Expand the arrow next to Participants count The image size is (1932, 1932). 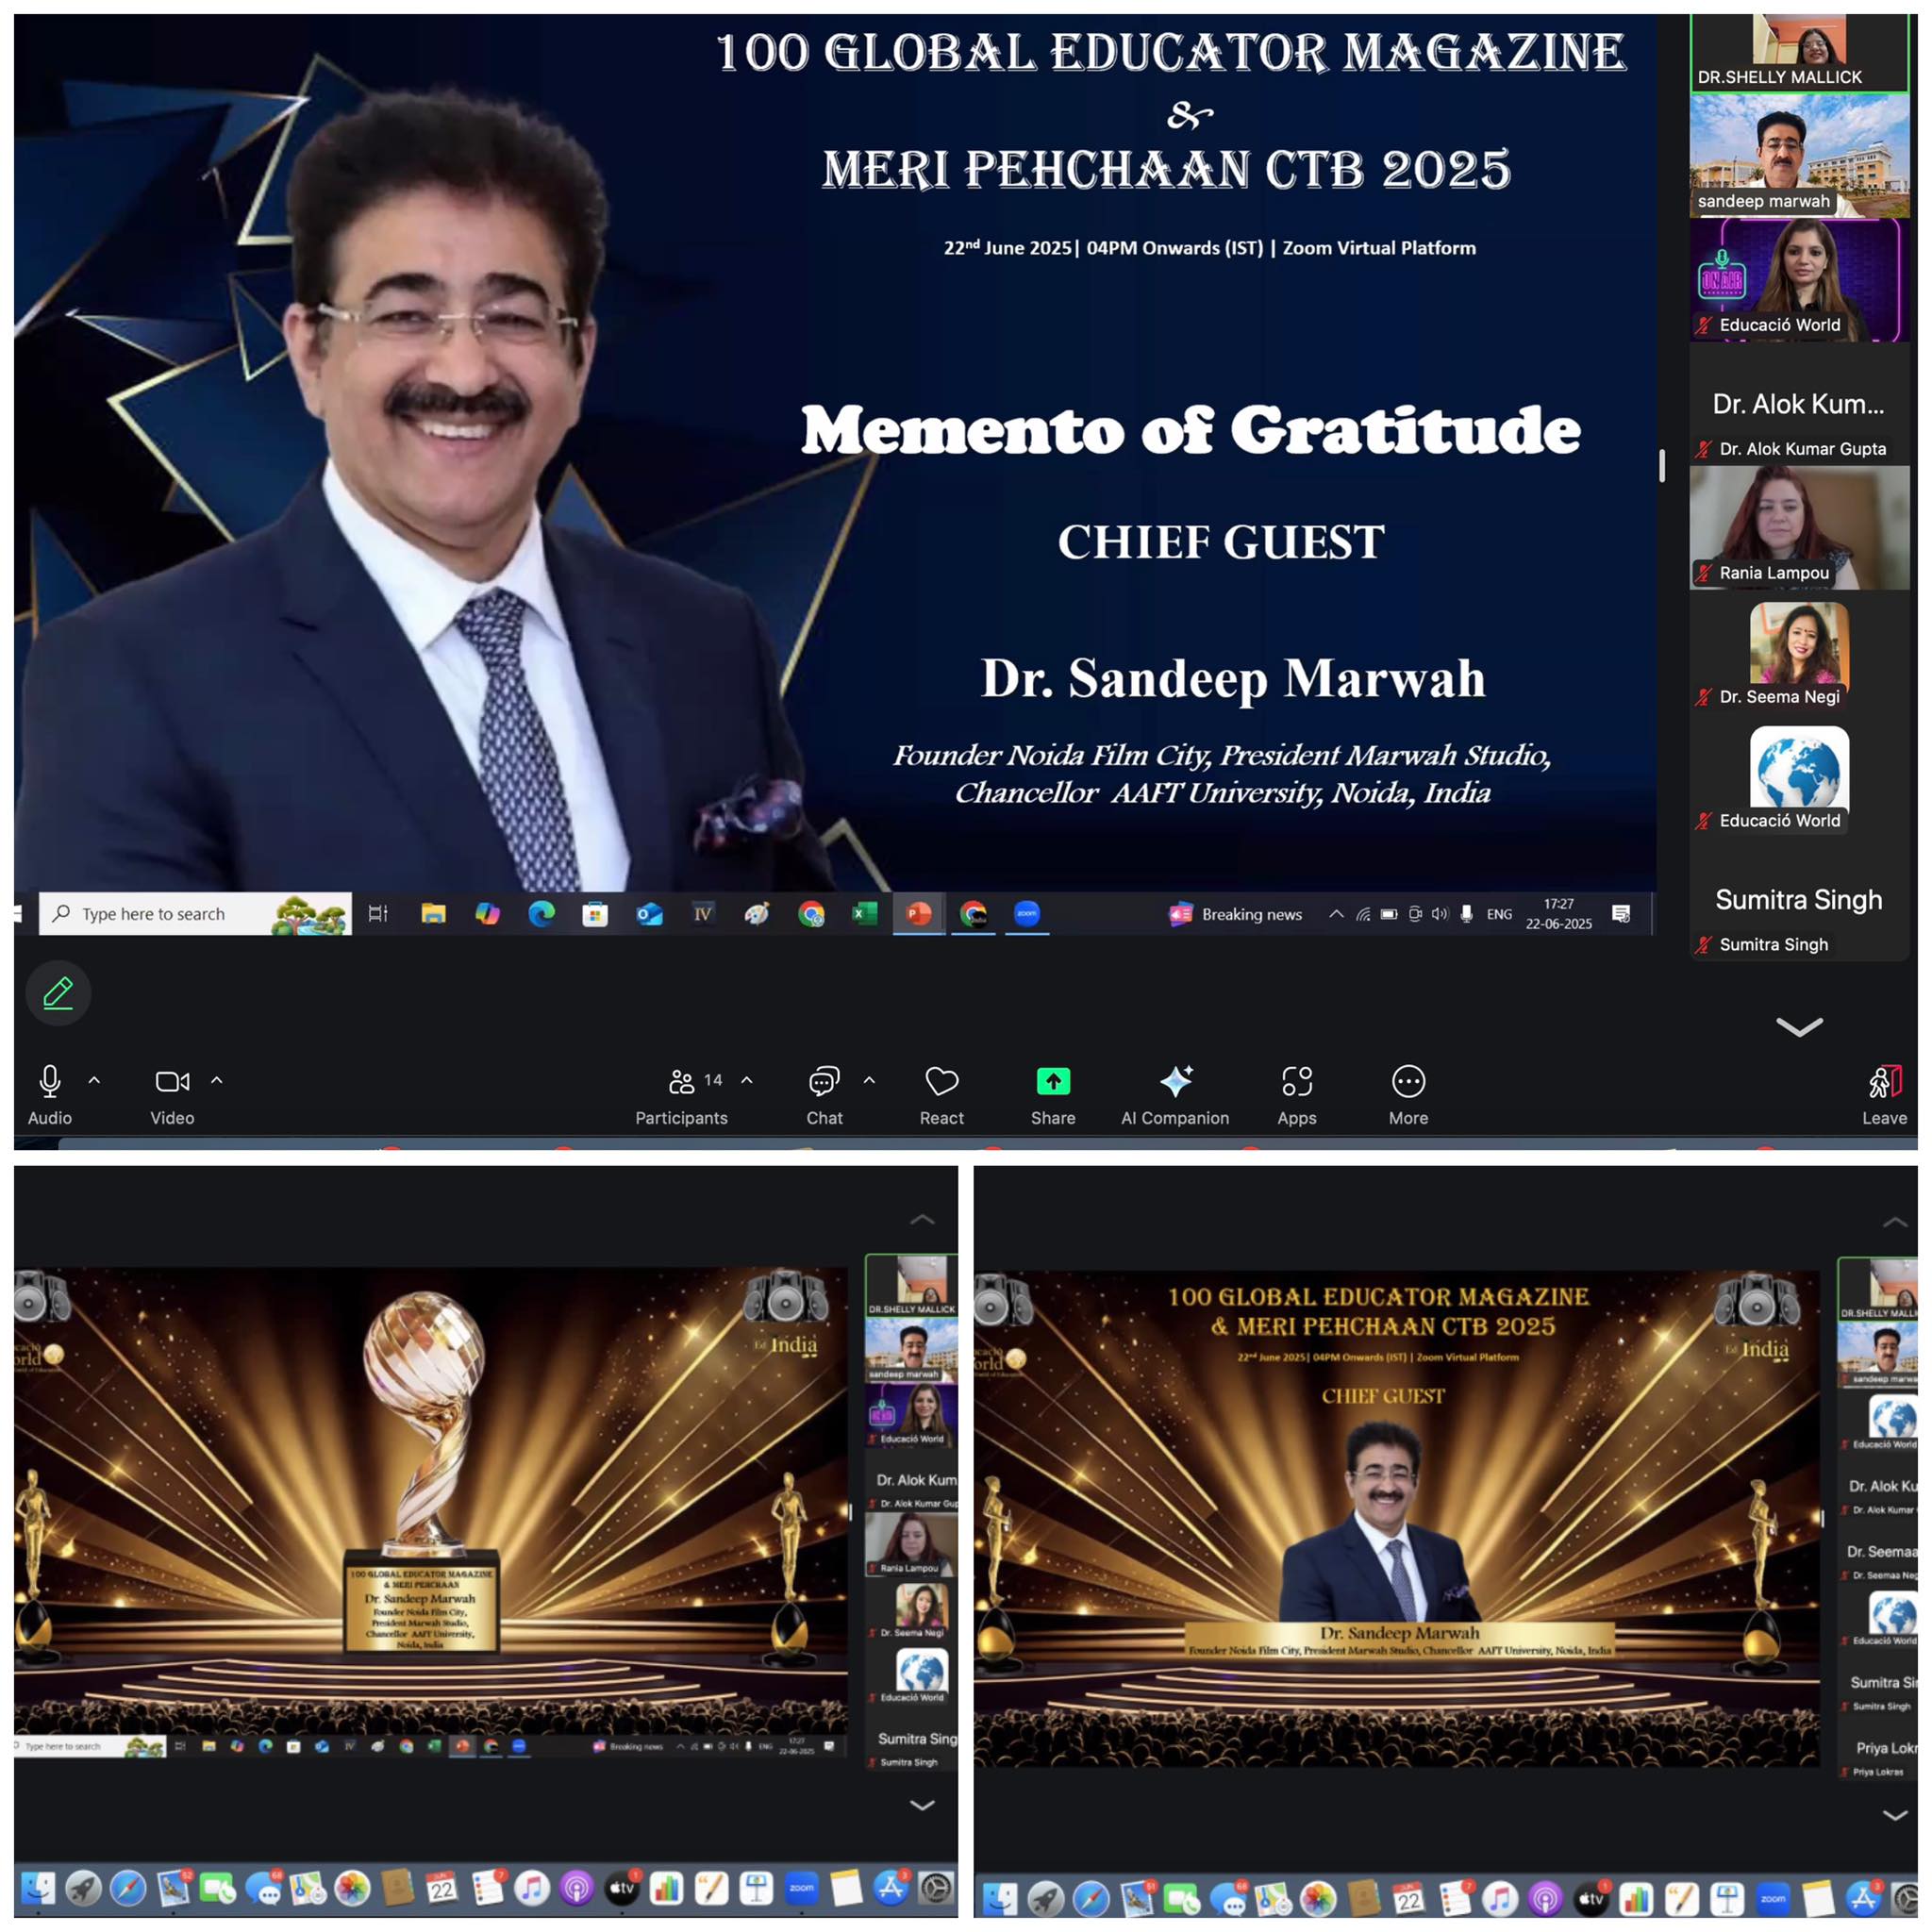pos(747,1081)
